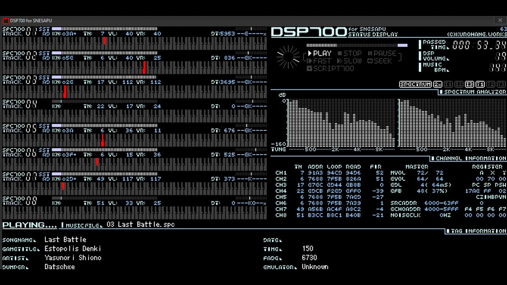Click the red note on Track 01 keyboard
The height and width of the screenshot is (285, 507).
(105, 41)
